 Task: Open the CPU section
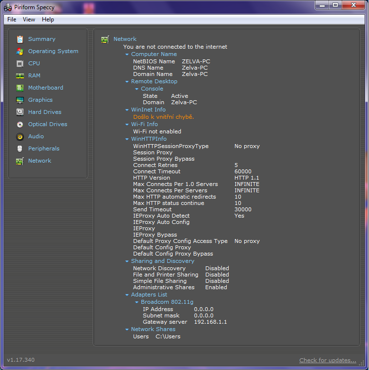point(34,63)
